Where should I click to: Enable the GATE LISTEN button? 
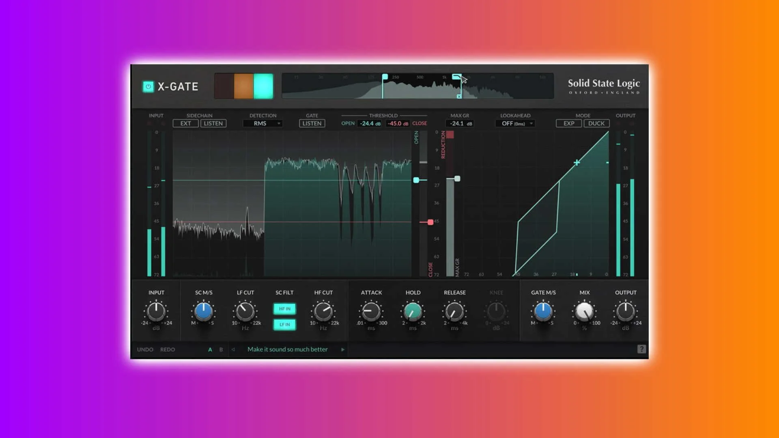click(312, 123)
